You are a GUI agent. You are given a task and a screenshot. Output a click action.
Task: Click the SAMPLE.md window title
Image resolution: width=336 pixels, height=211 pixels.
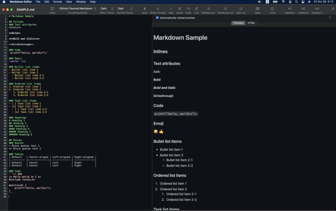[25, 10]
